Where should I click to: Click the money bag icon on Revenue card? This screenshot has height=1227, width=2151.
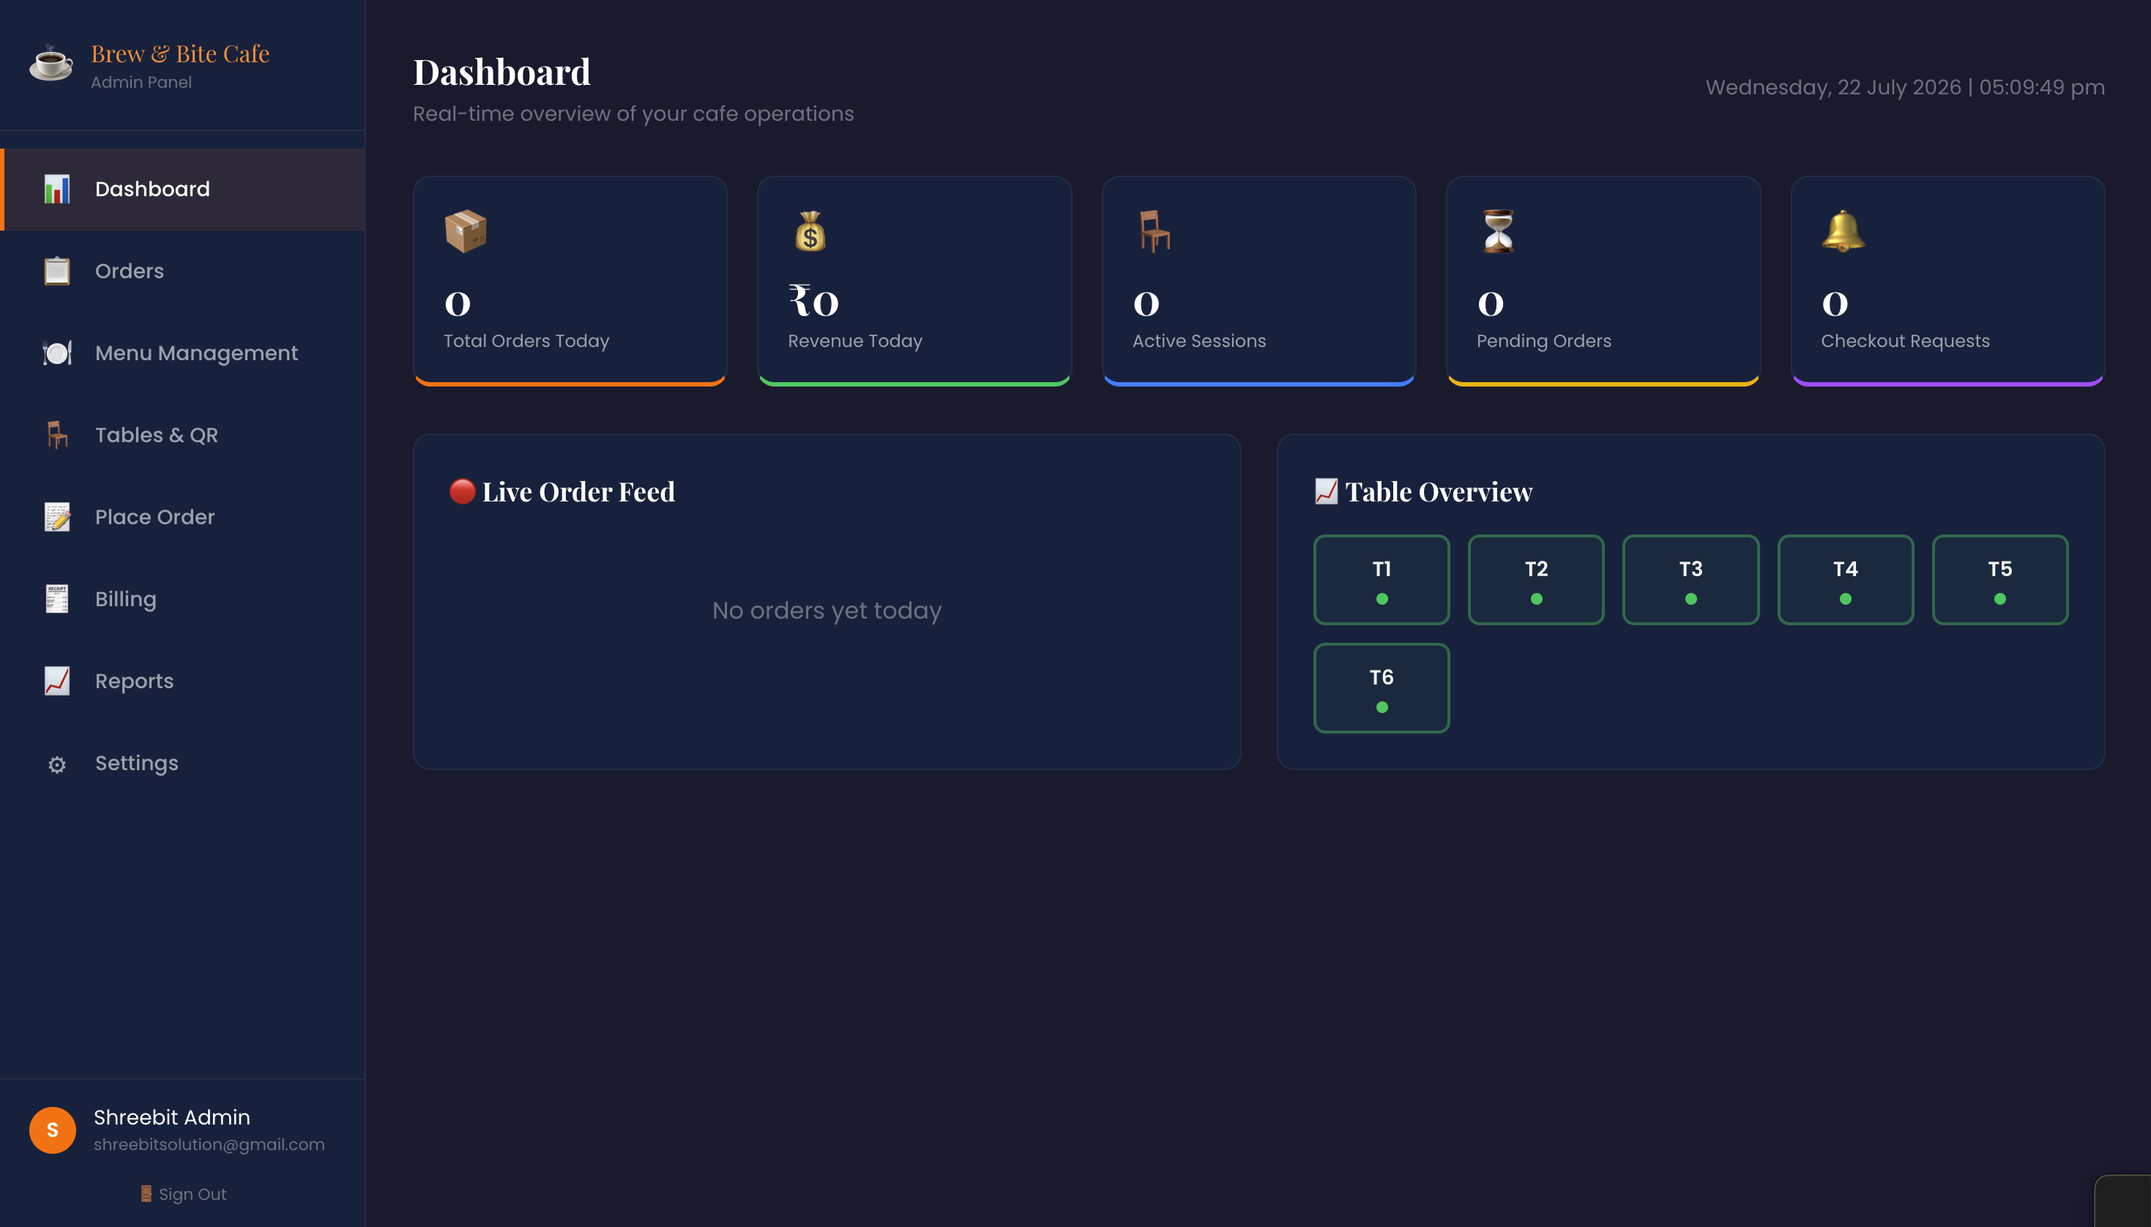pyautogui.click(x=810, y=231)
